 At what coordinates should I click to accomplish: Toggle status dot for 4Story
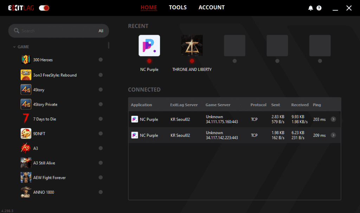tap(101, 89)
